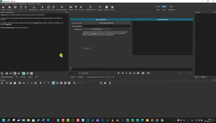Open the File menu

2,4
